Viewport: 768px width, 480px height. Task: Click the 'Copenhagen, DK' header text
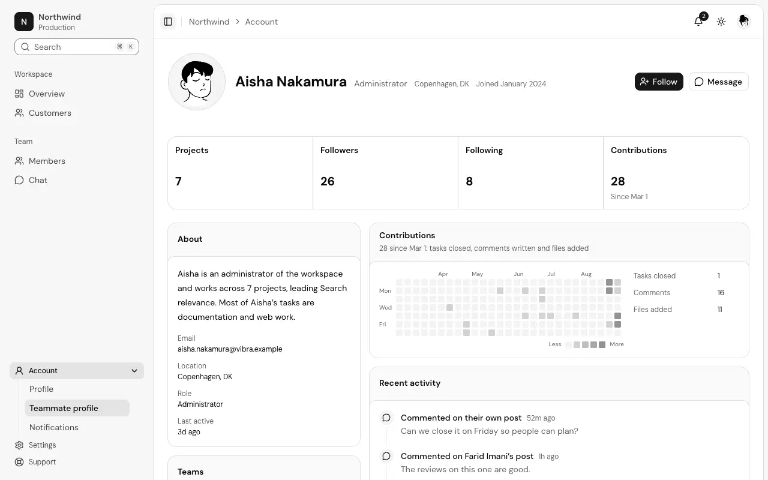tap(442, 84)
